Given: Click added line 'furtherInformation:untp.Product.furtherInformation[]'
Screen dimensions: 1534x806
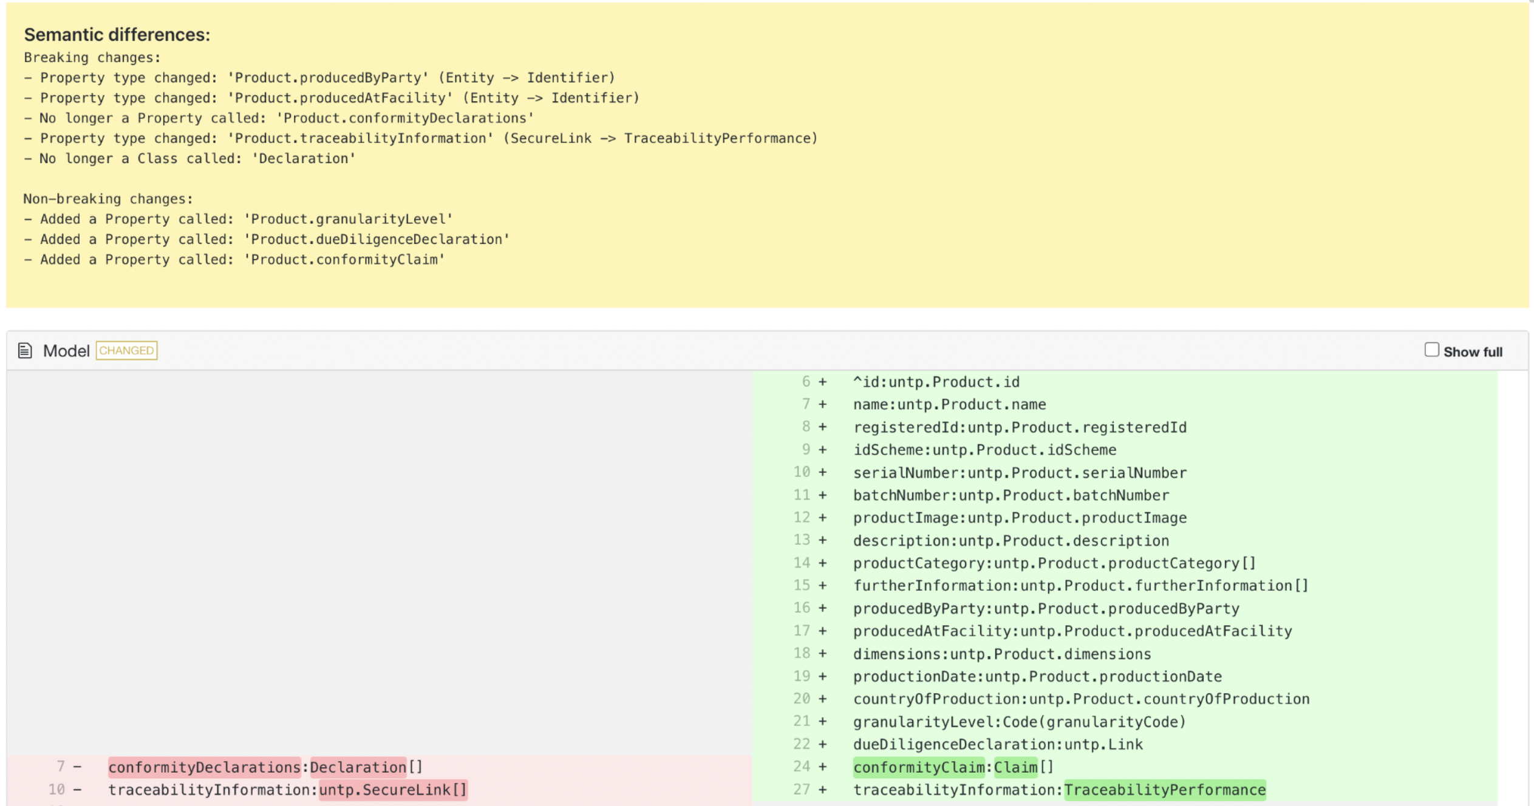Looking at the screenshot, I should pyautogui.click(x=1081, y=586).
